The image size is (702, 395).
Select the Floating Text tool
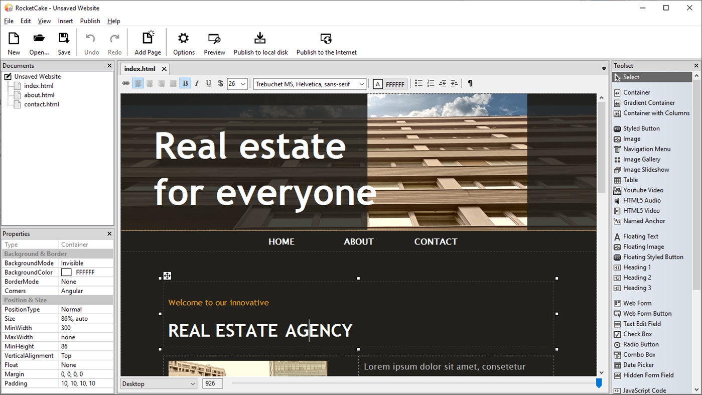pyautogui.click(x=640, y=236)
